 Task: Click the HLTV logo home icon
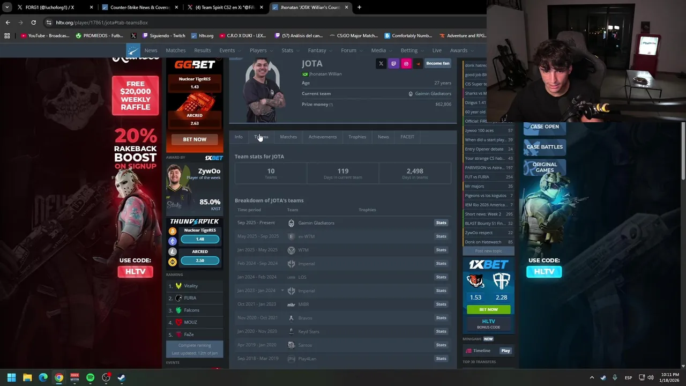[x=133, y=50]
